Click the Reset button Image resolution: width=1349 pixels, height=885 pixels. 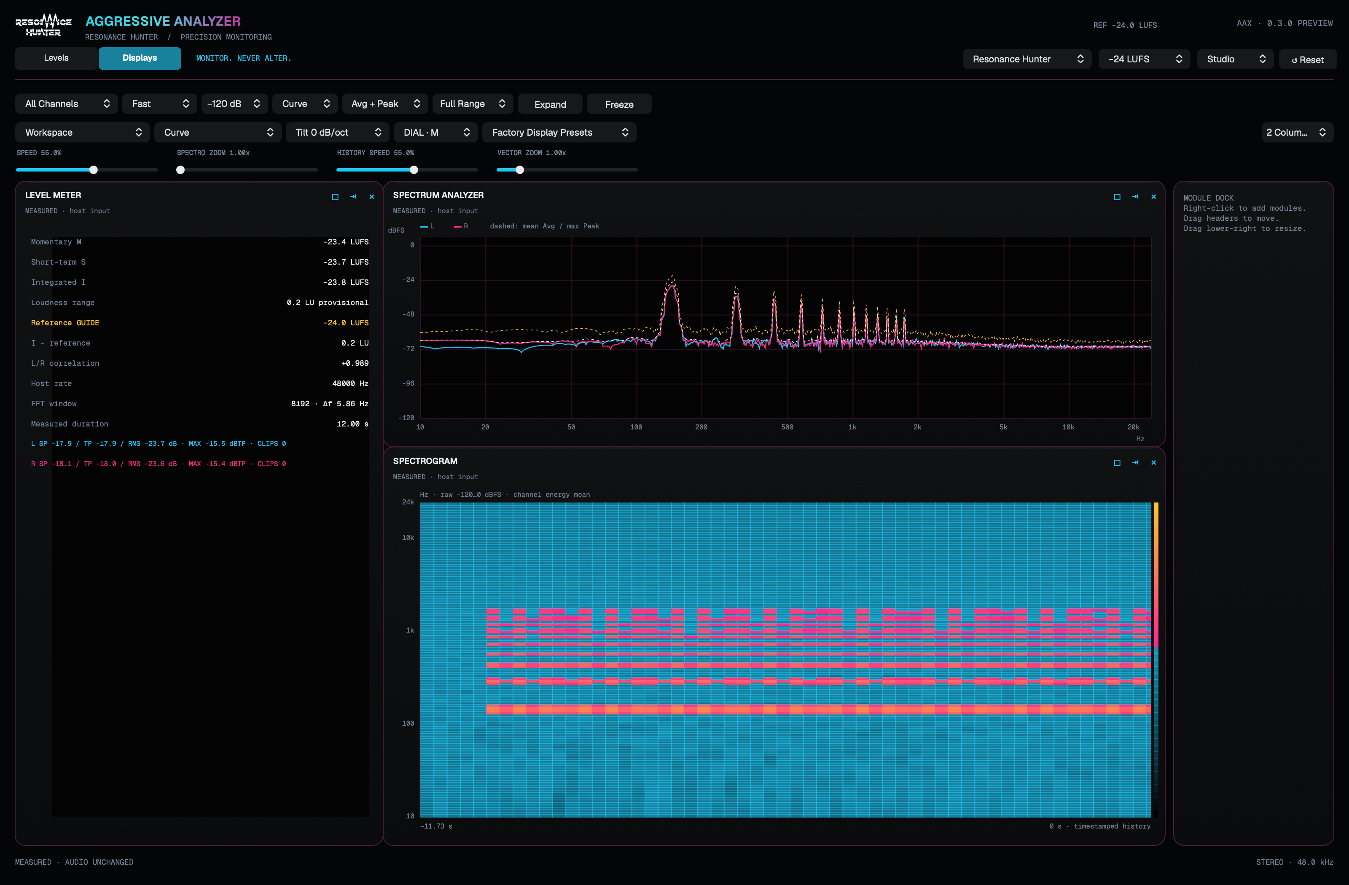click(x=1308, y=59)
